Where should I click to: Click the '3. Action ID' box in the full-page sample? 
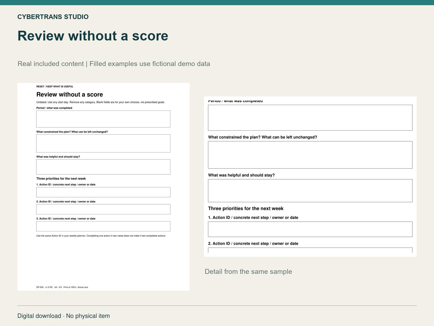(103, 226)
